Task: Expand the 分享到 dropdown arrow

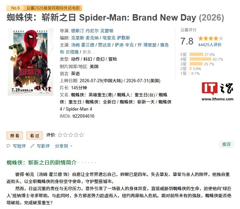Action: 71,146
